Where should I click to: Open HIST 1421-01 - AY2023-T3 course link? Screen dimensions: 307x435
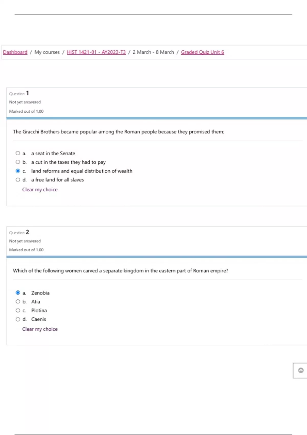(x=96, y=52)
